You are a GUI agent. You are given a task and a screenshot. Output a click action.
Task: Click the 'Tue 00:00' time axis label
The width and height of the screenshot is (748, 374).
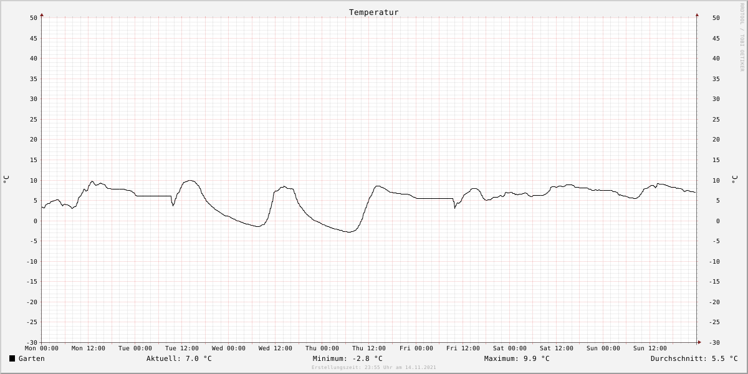coord(135,348)
